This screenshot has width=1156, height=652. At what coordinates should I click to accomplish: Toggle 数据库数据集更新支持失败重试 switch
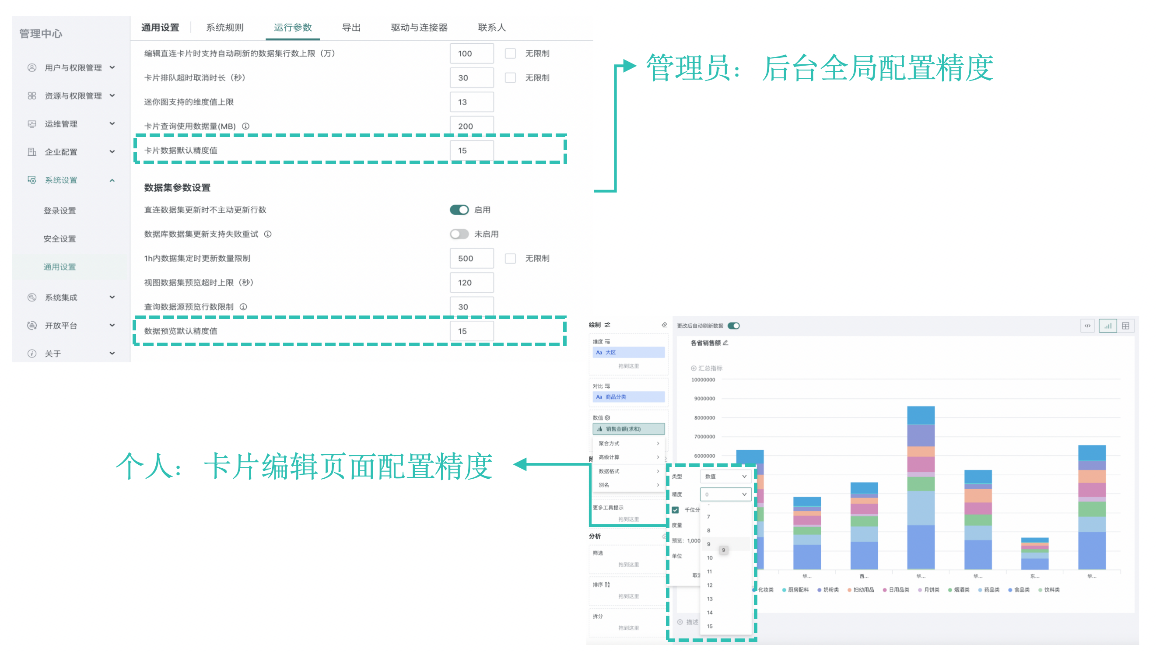pos(459,234)
